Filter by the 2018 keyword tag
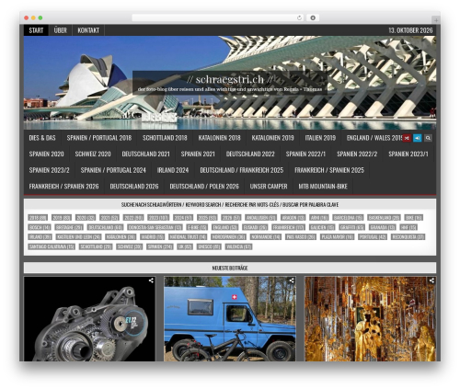 point(38,218)
